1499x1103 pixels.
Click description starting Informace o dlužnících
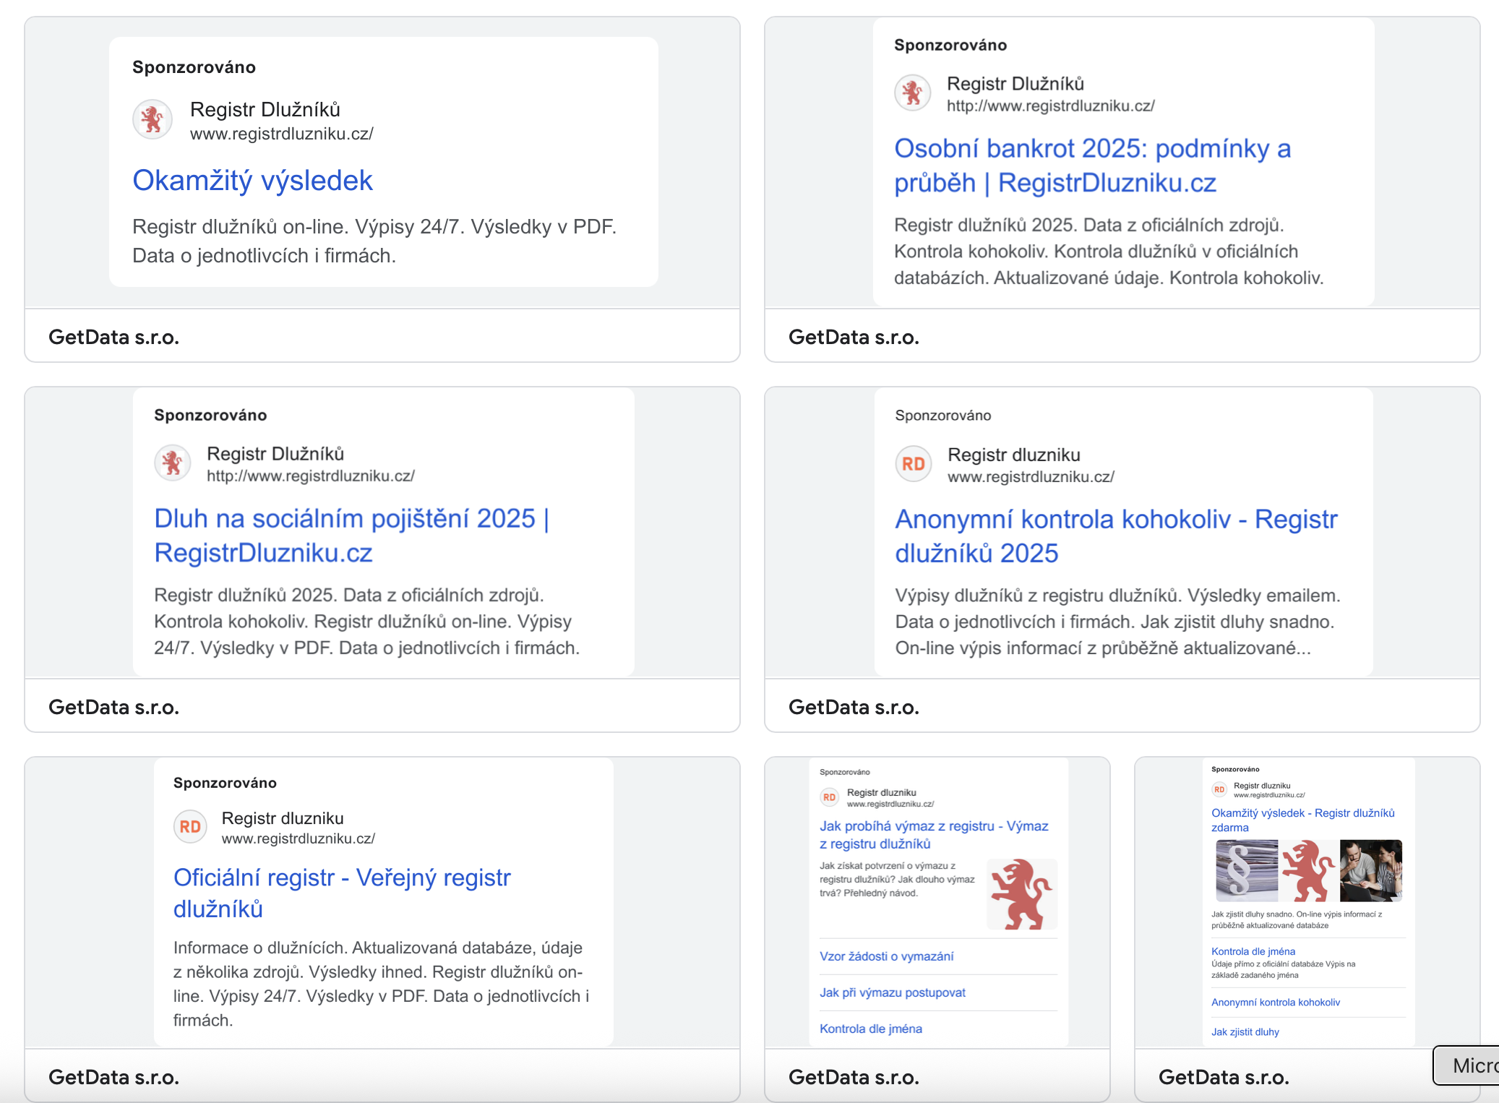(x=381, y=984)
